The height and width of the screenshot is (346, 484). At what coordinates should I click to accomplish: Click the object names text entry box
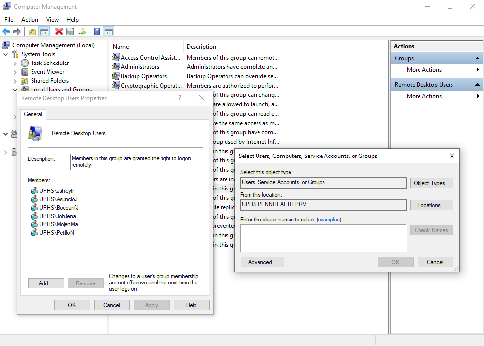[323, 238]
